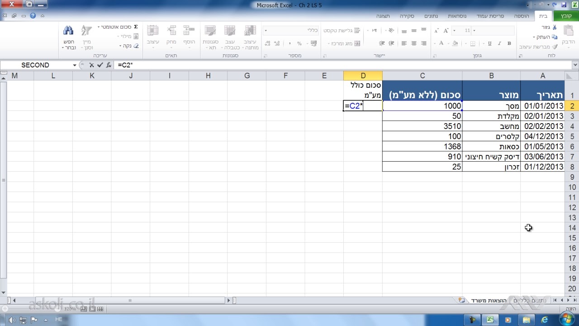This screenshot has height=326, width=579.
Task: Toggle Underline formatting
Action: (489, 43)
